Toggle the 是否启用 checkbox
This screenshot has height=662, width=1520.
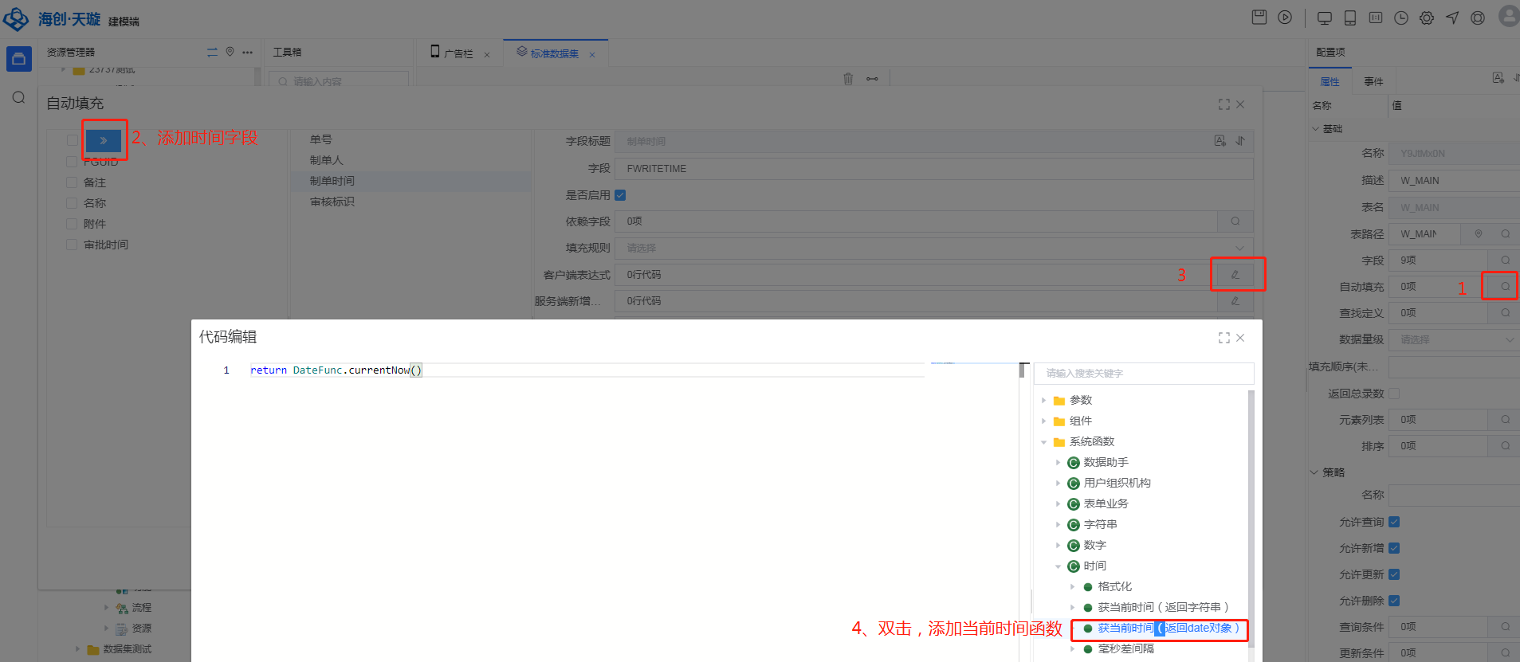[620, 195]
